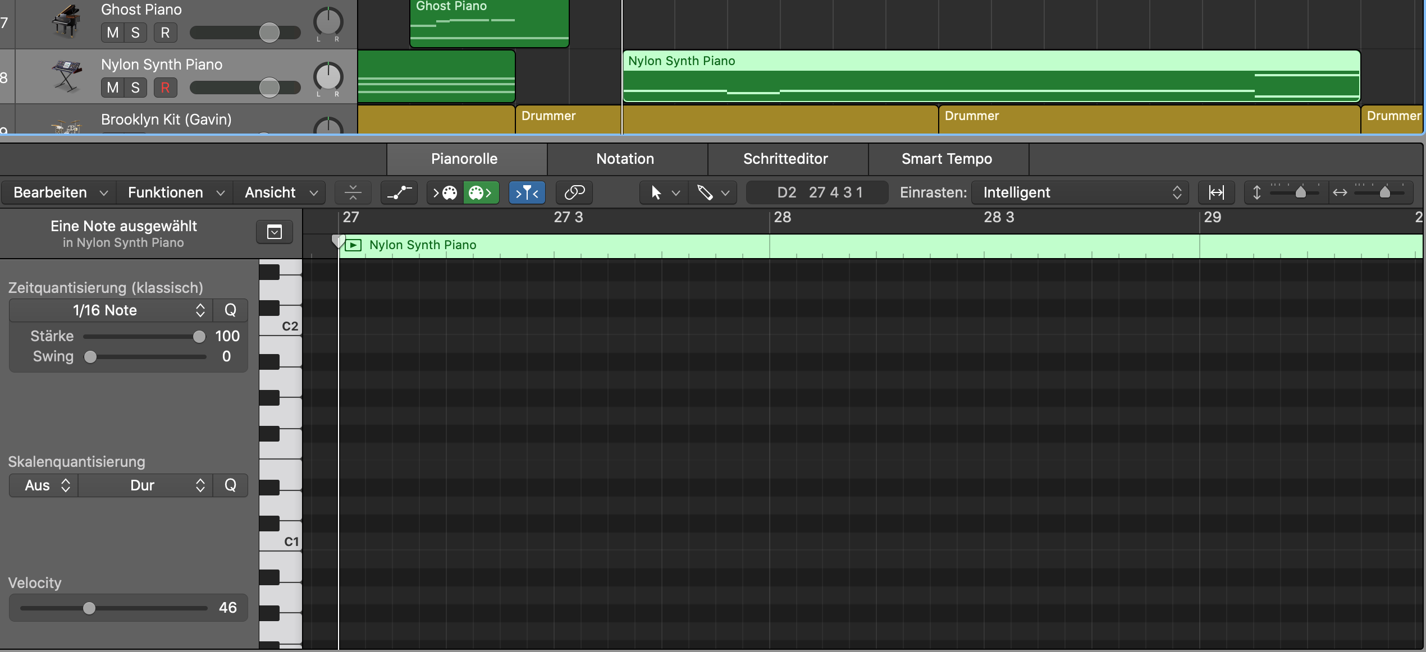Toggle the blue Catch Playhead button
This screenshot has height=652, width=1426.
click(x=527, y=192)
